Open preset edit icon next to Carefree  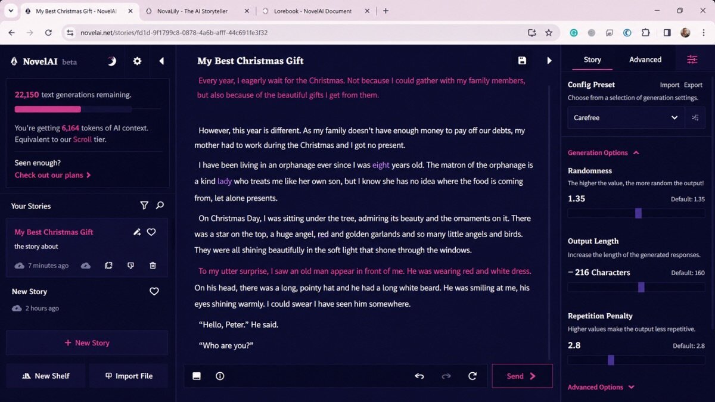[x=695, y=118]
